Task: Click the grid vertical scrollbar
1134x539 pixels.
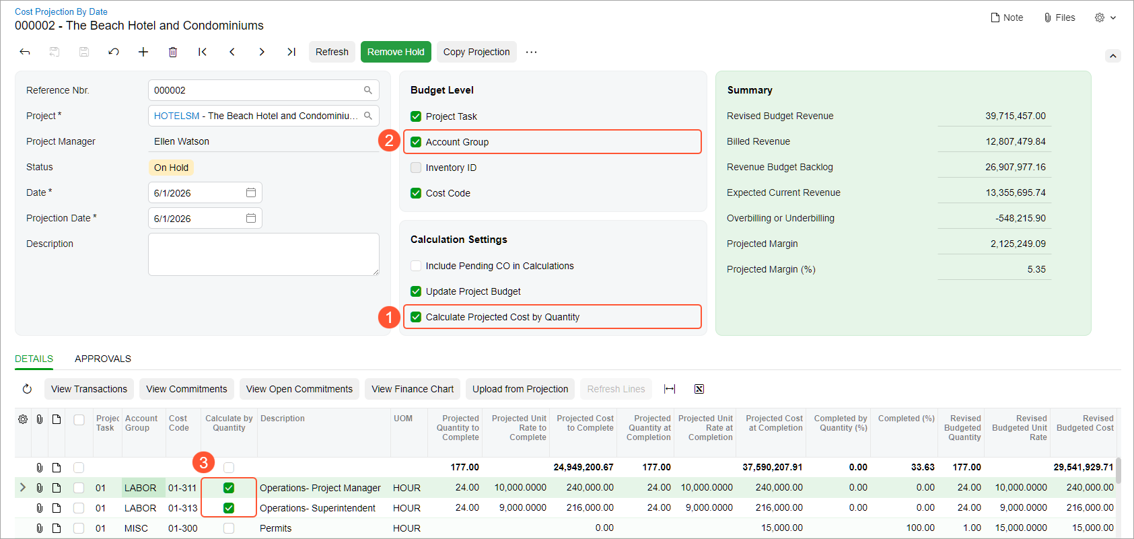Action: pos(1119,471)
